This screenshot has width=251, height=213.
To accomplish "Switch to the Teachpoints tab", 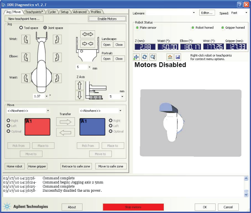I will coord(34,12).
